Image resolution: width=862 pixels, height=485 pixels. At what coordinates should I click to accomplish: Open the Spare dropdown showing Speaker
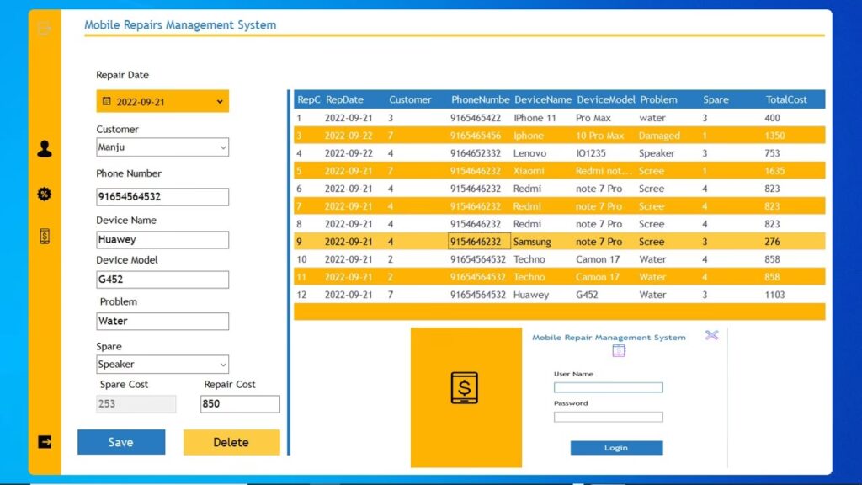click(x=162, y=365)
